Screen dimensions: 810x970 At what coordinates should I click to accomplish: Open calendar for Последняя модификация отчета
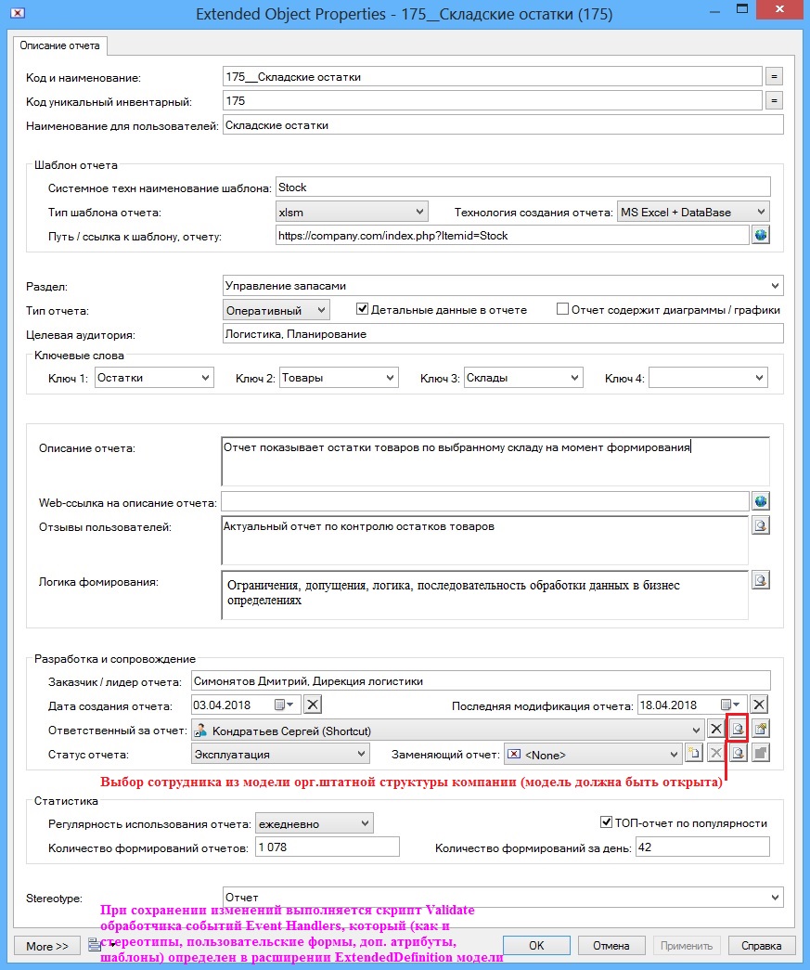[731, 705]
